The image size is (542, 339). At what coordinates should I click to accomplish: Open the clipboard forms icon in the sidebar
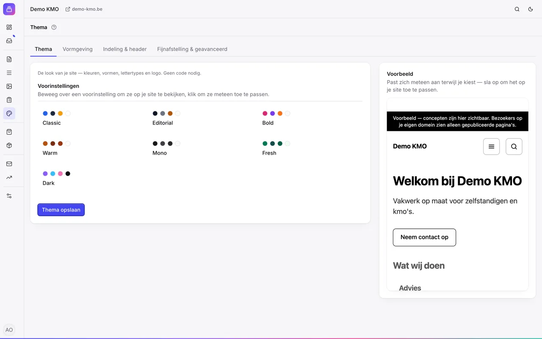9,100
